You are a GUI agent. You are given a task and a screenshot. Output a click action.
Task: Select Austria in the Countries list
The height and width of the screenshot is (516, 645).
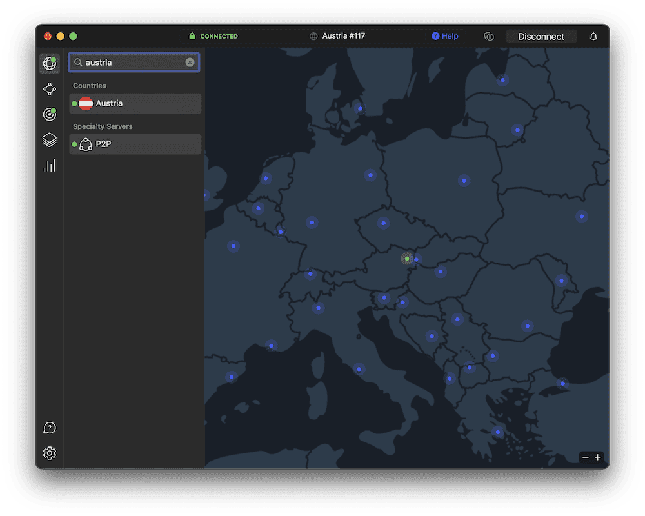(135, 103)
